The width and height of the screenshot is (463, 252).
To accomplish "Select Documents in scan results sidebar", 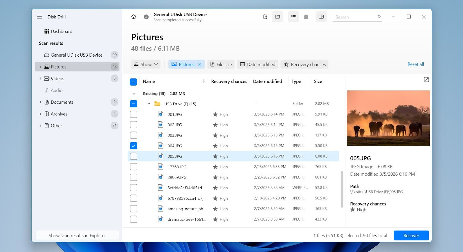I will (62, 102).
